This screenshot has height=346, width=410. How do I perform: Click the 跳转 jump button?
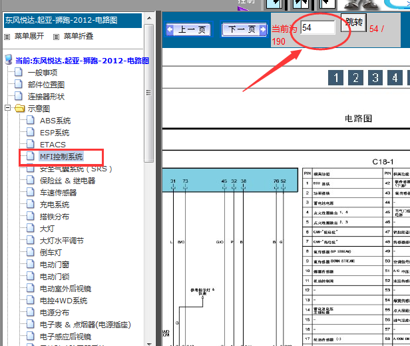pos(354,23)
